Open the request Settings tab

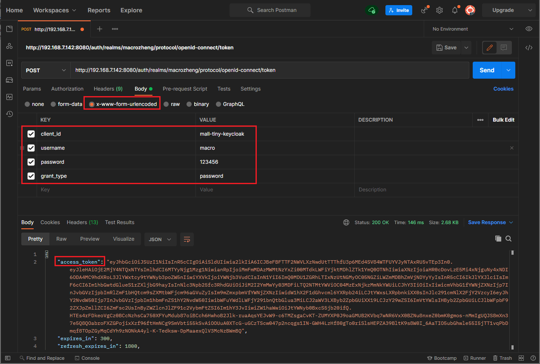pyautogui.click(x=250, y=89)
